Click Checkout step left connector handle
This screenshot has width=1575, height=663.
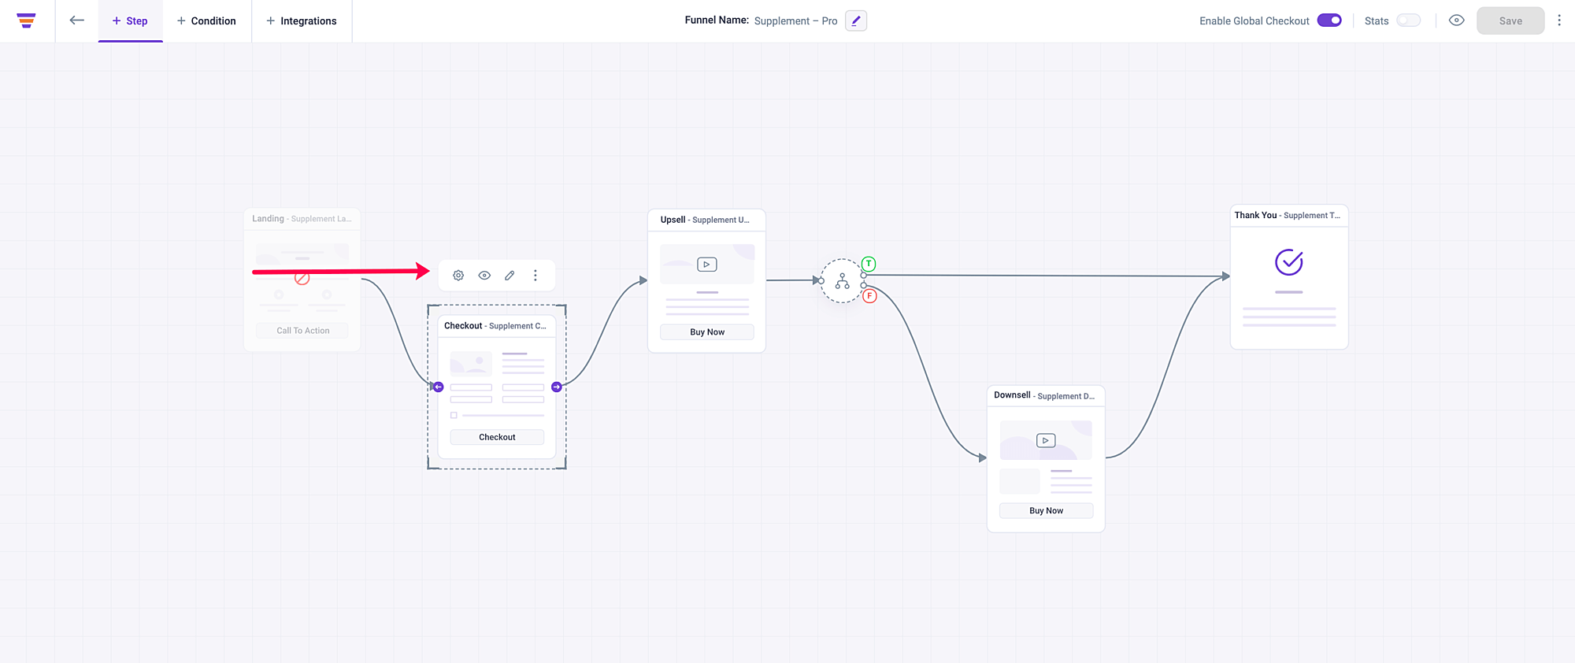439,387
